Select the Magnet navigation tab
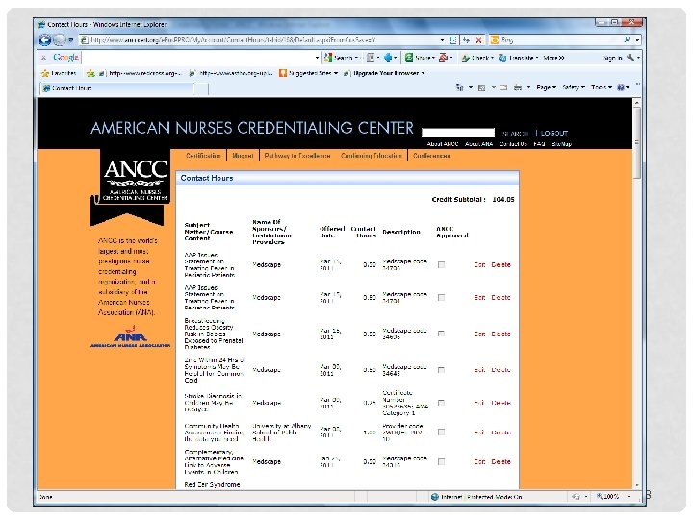 click(x=243, y=156)
